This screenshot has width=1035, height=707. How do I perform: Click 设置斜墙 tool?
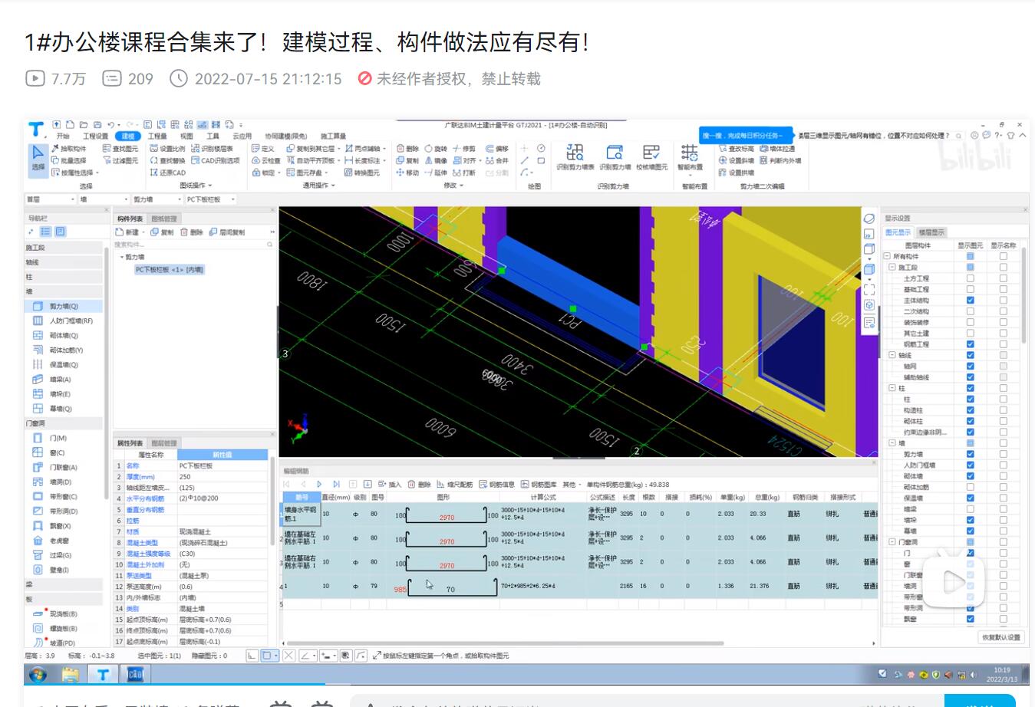[736, 161]
